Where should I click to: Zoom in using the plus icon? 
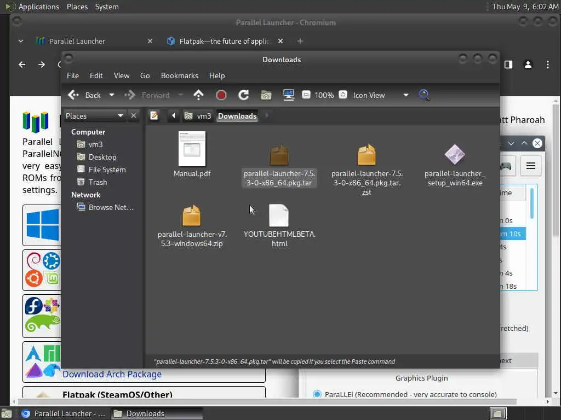(x=343, y=95)
